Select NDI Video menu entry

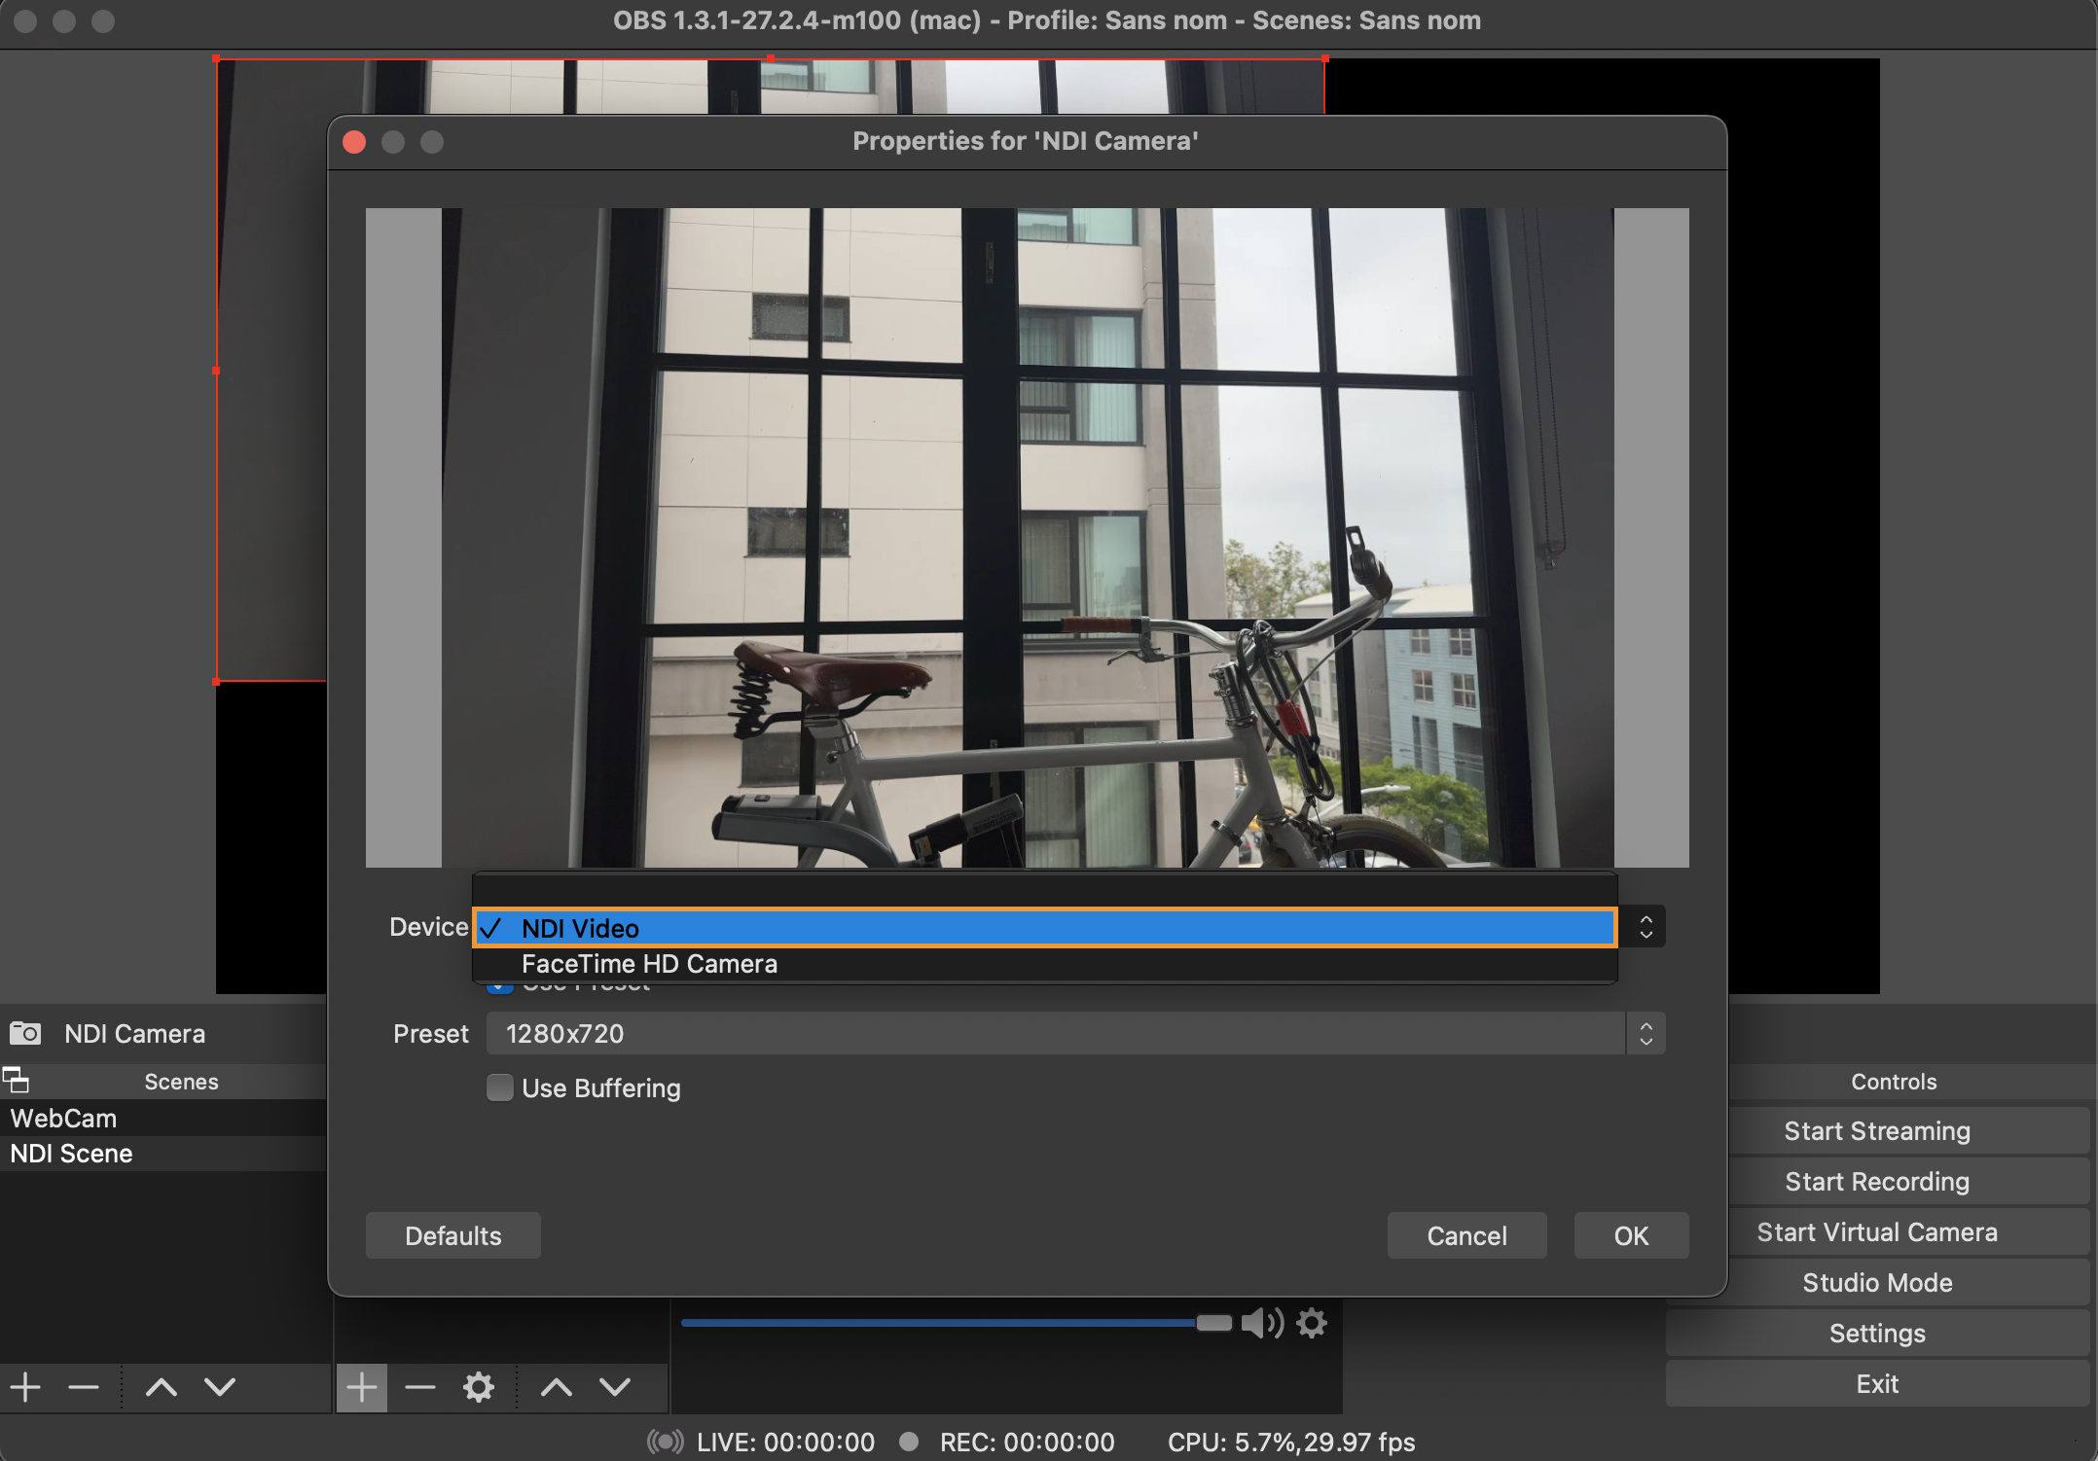(581, 928)
